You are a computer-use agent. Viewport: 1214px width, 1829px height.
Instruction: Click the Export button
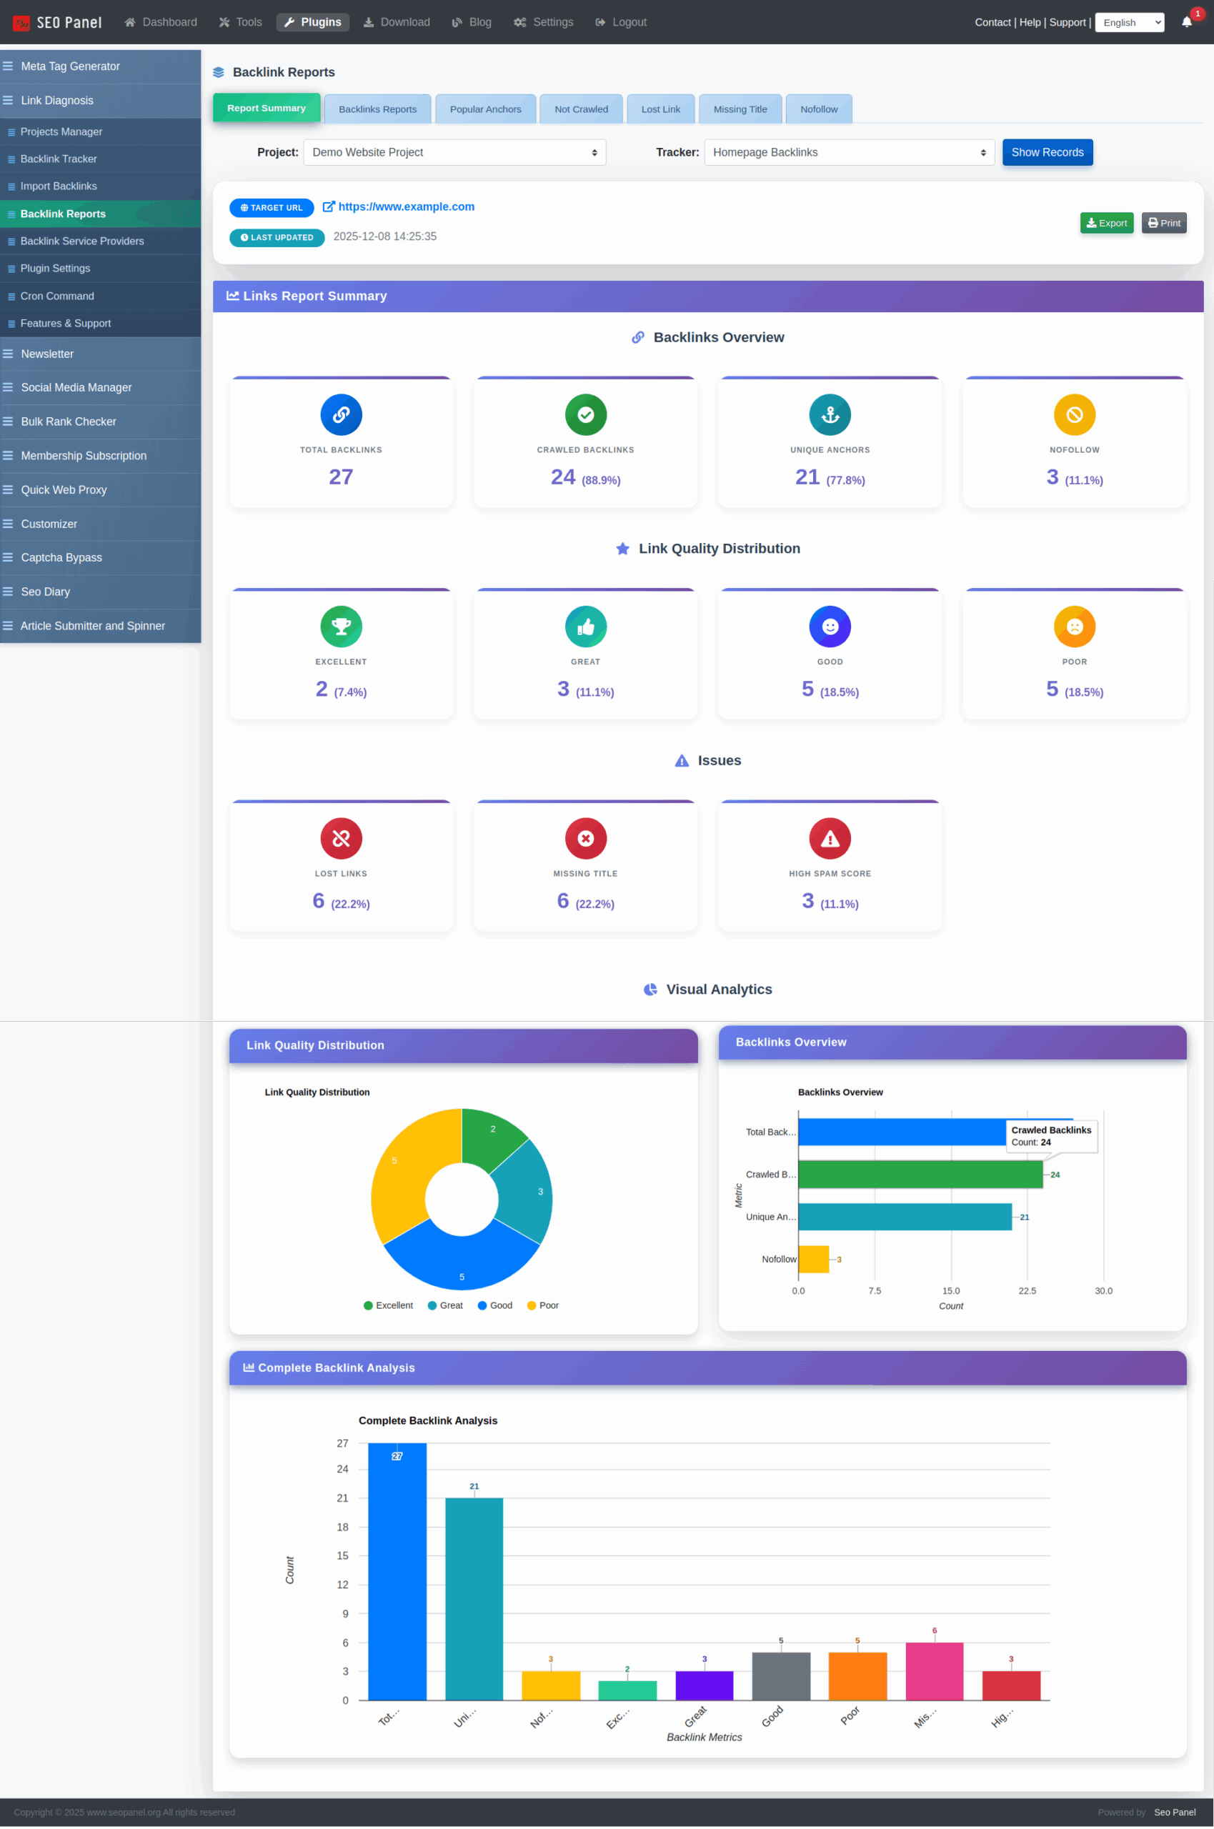tap(1106, 223)
